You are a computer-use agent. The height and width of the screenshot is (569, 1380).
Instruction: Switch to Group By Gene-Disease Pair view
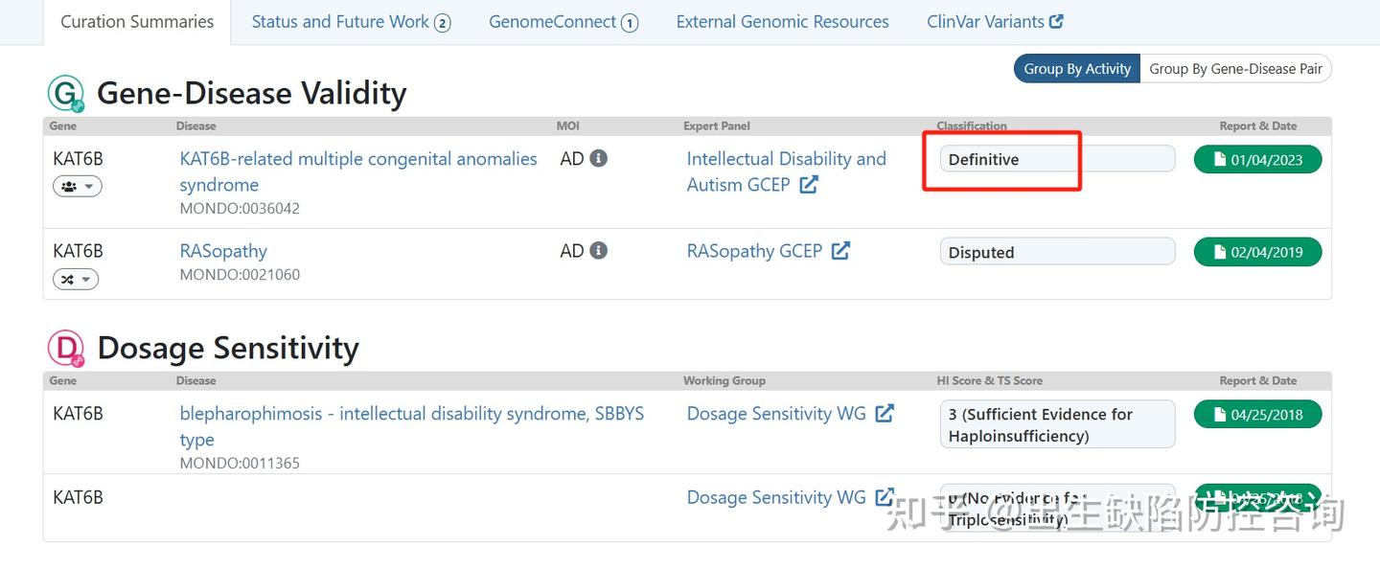pyautogui.click(x=1235, y=68)
